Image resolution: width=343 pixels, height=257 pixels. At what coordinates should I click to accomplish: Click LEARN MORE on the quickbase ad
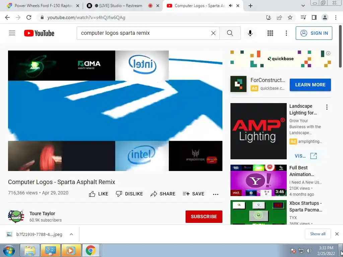(310, 85)
